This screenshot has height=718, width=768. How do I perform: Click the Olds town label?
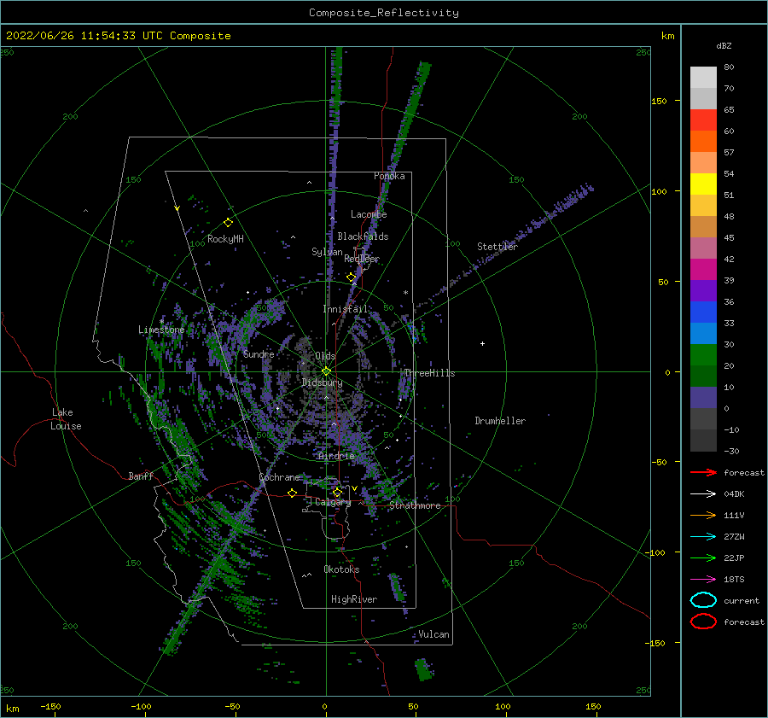coord(325,356)
